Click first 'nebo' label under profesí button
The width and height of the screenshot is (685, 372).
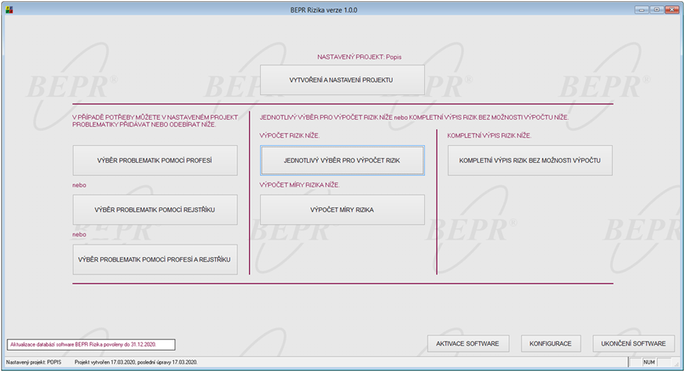79,186
